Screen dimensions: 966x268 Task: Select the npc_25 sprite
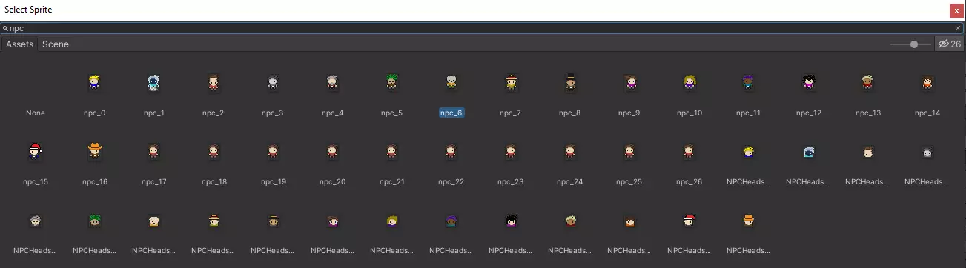coord(629,152)
